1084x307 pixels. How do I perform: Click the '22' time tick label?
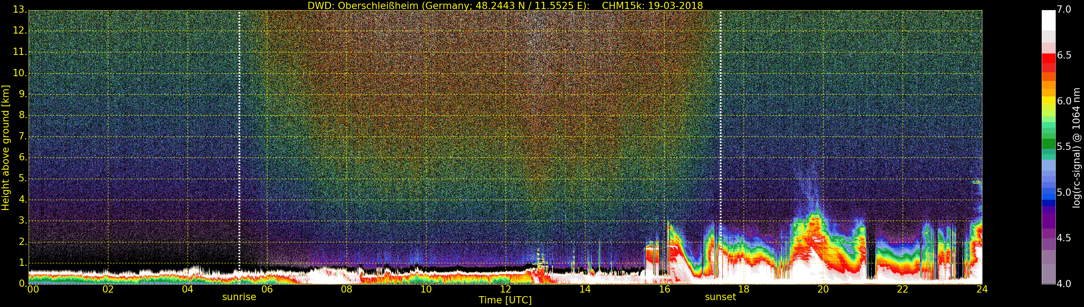903,289
